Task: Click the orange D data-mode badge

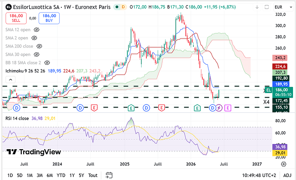Action: pyautogui.click(x=123, y=7)
